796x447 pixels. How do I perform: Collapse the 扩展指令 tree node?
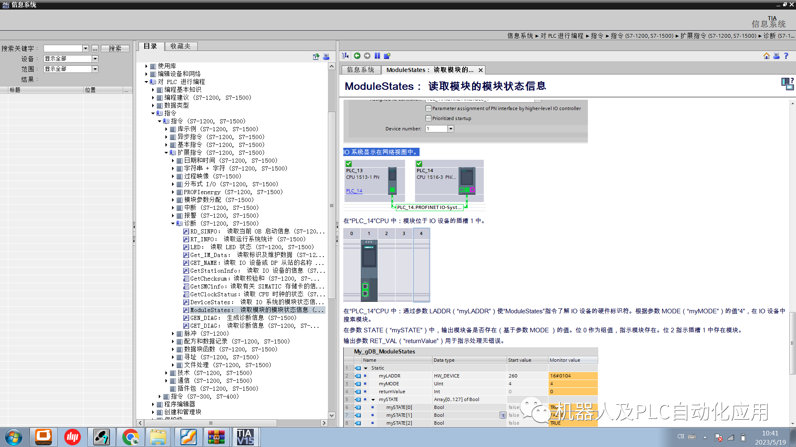166,153
